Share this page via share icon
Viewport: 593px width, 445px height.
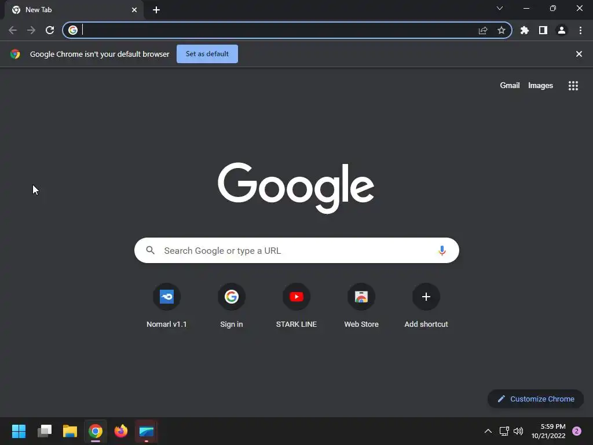(483, 30)
